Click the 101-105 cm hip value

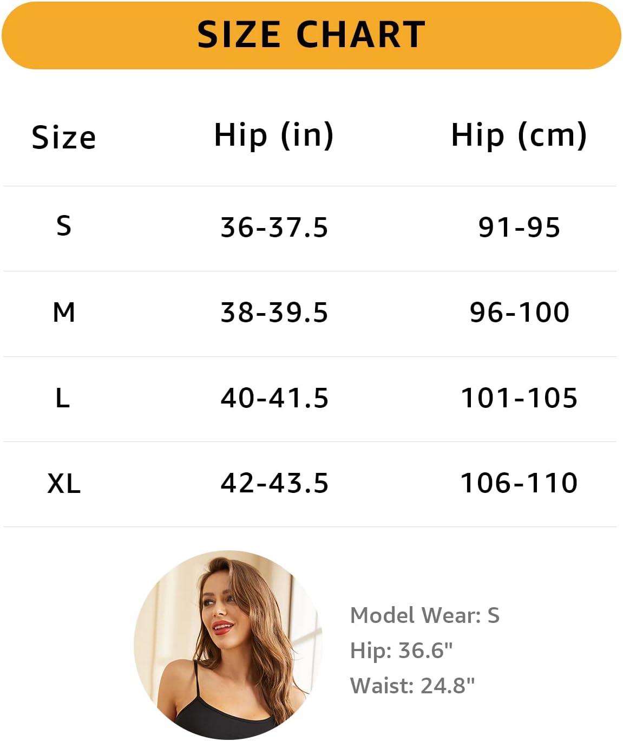click(519, 398)
